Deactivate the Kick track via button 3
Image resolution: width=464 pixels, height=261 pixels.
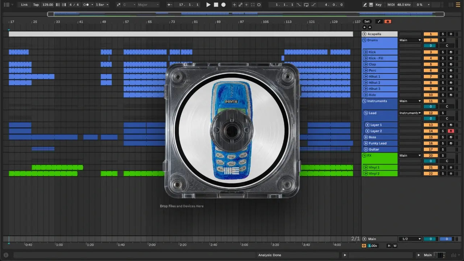coord(431,52)
